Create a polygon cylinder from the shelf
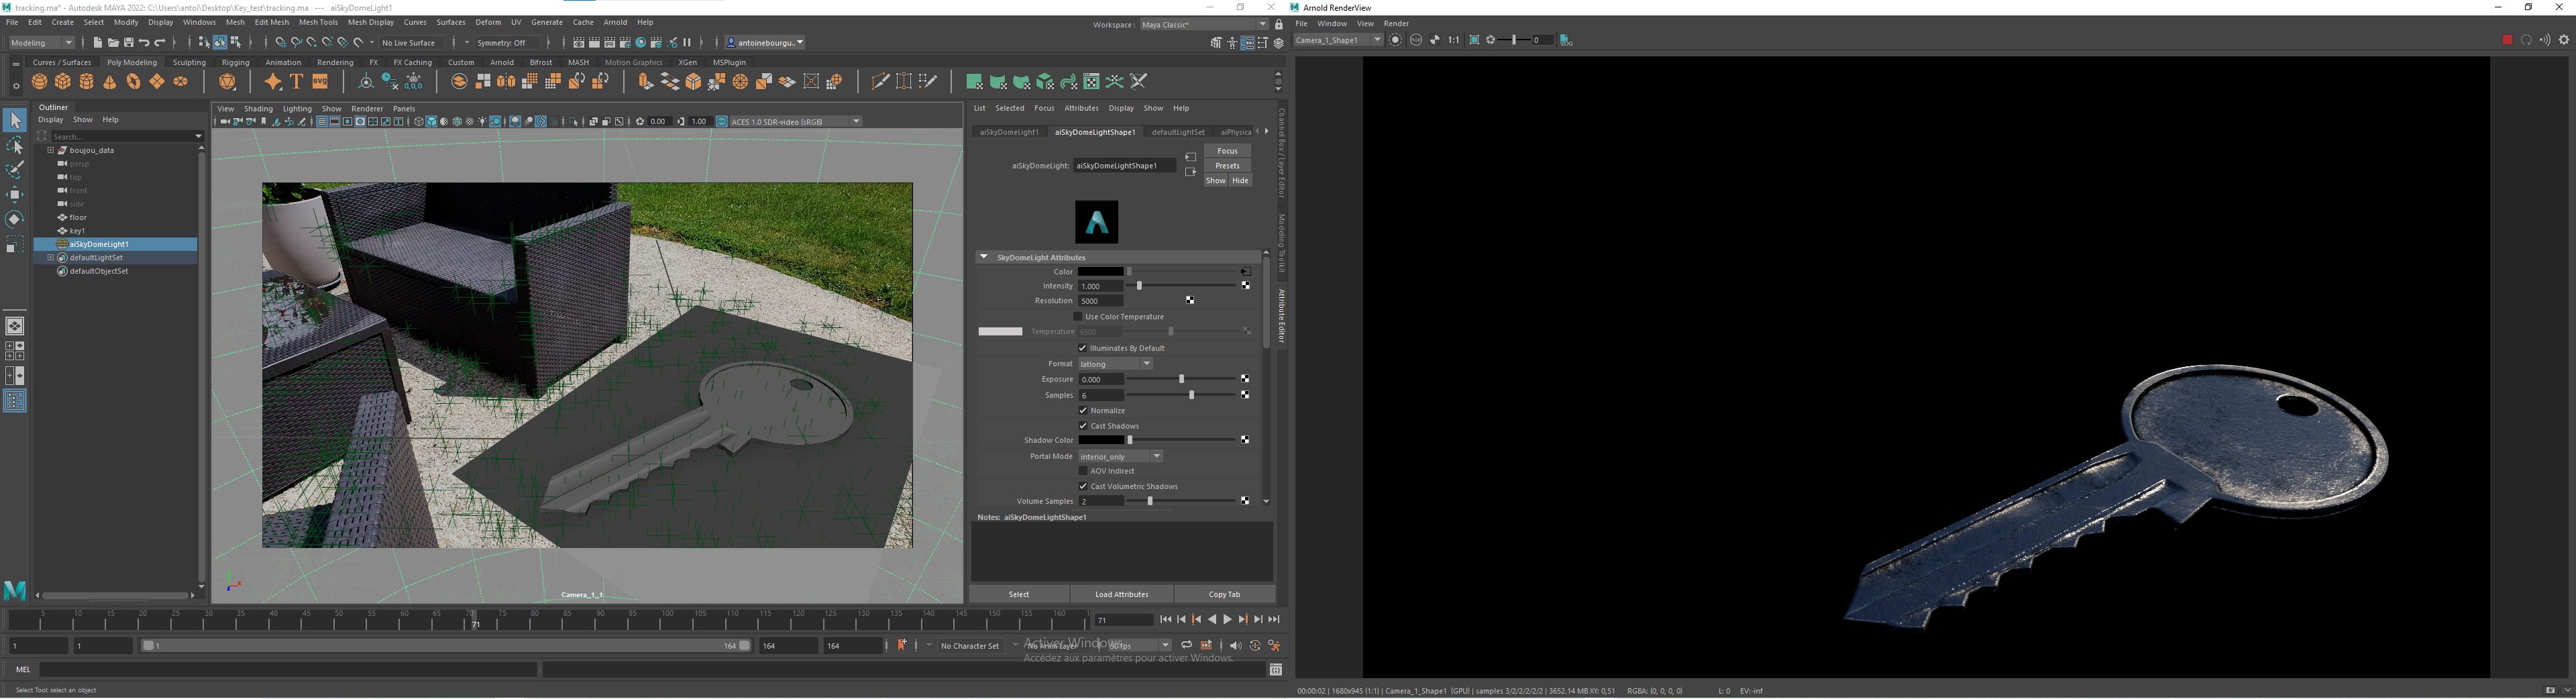 (87, 82)
